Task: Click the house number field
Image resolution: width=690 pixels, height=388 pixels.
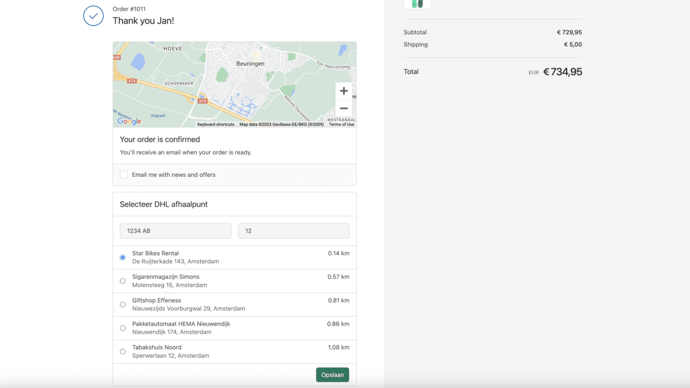Action: tap(293, 231)
